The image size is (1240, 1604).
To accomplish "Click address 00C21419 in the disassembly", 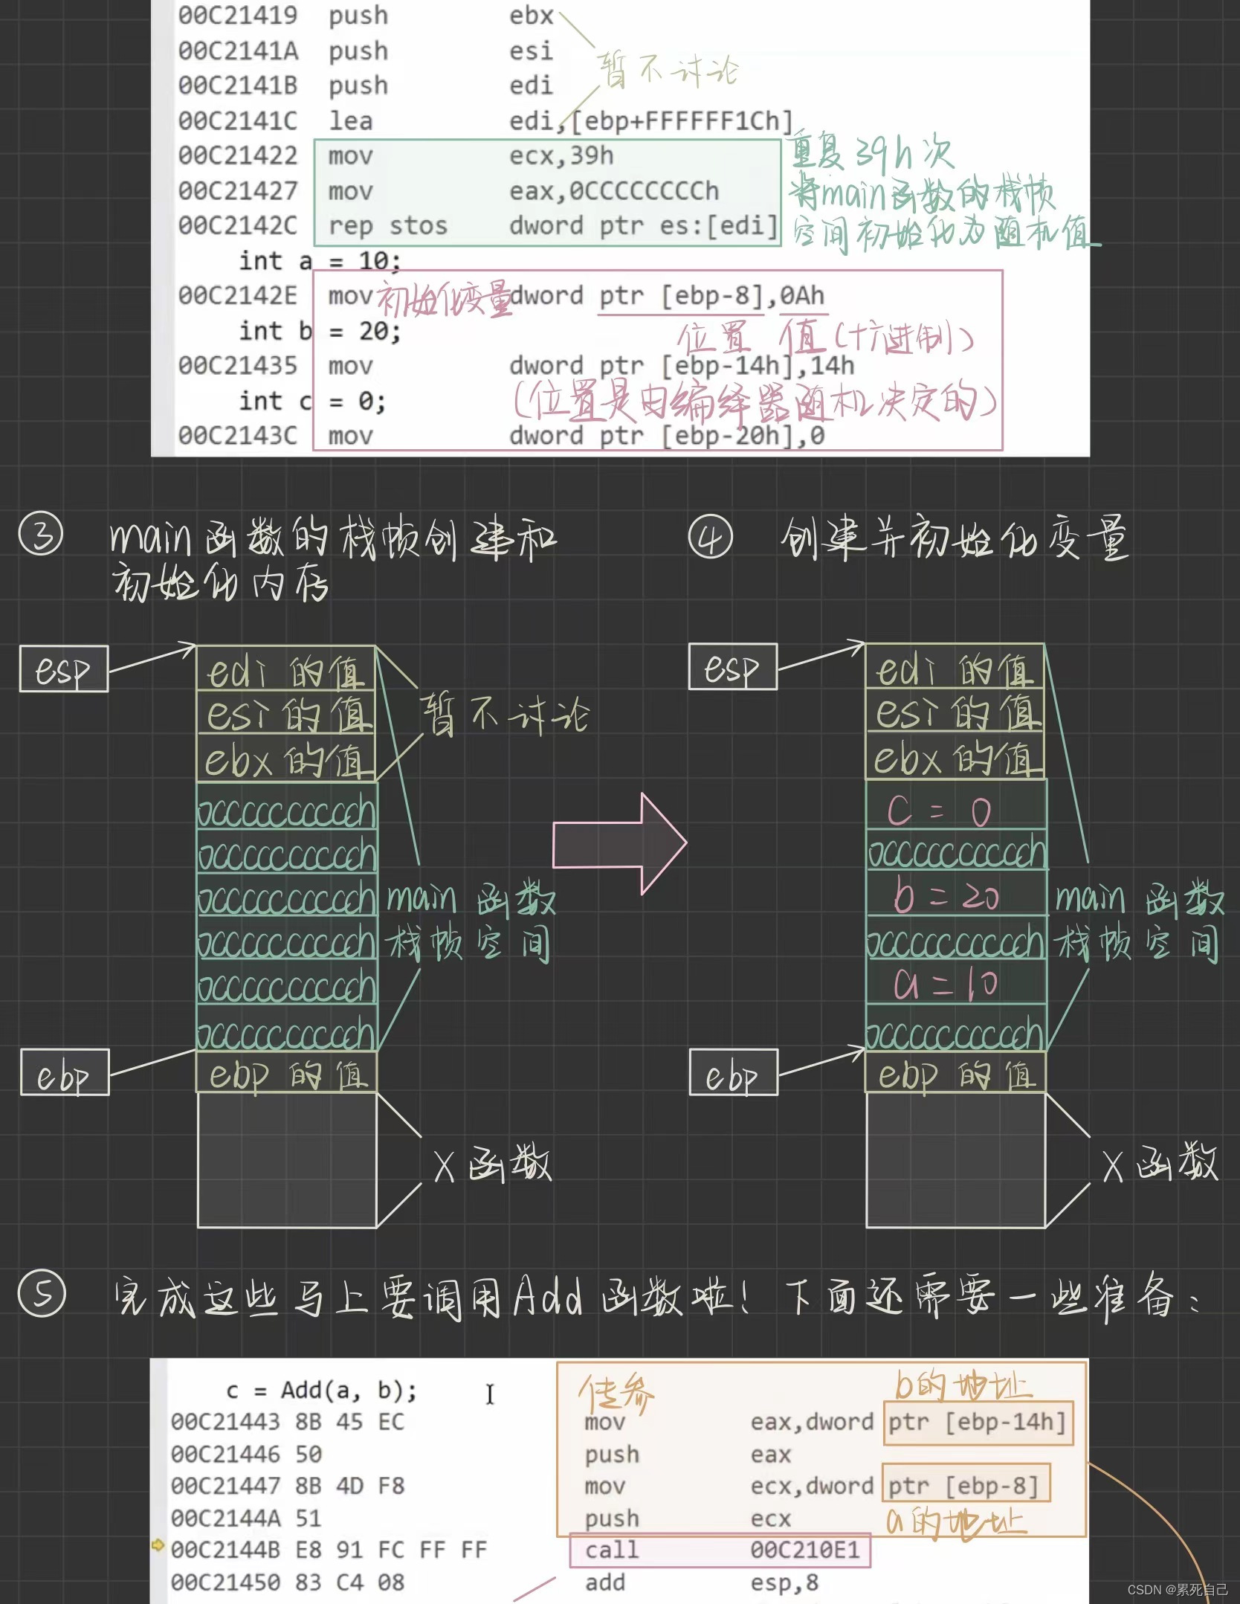I will (x=238, y=15).
